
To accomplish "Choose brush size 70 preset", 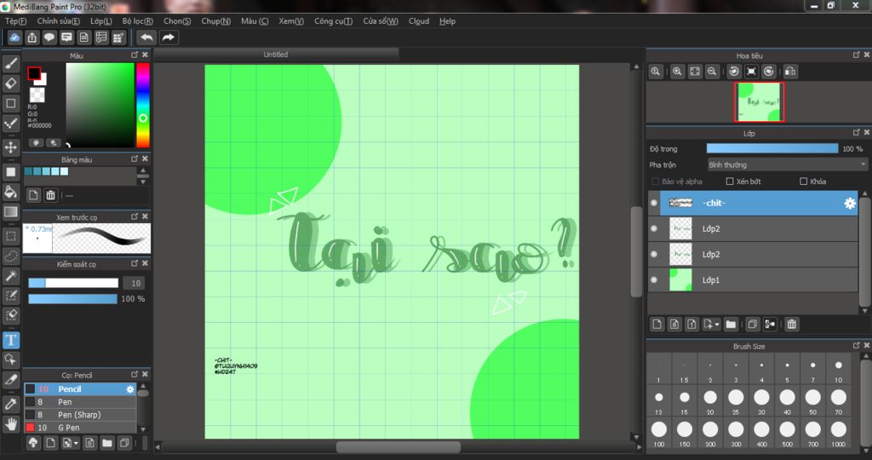I will (x=838, y=401).
